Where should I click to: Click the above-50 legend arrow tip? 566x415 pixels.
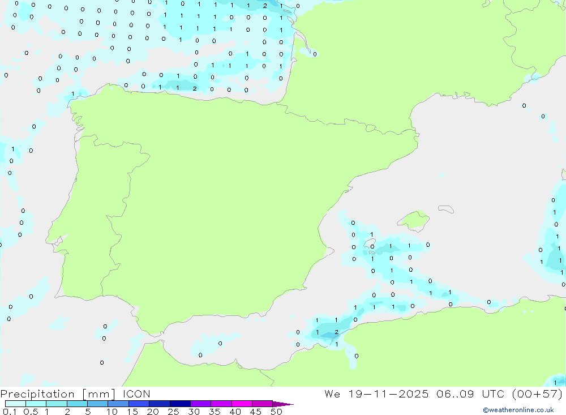click(283, 404)
